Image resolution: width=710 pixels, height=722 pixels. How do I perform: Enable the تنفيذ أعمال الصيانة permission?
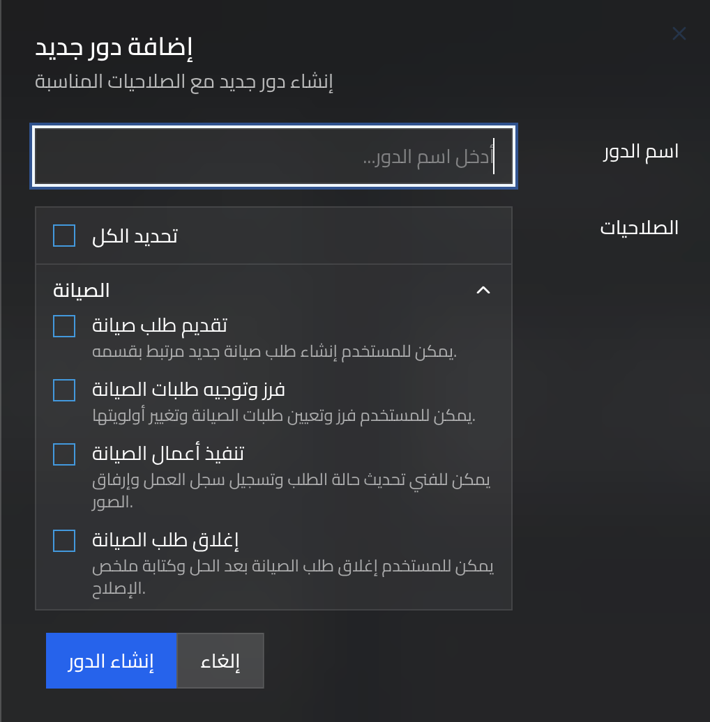coord(63,454)
